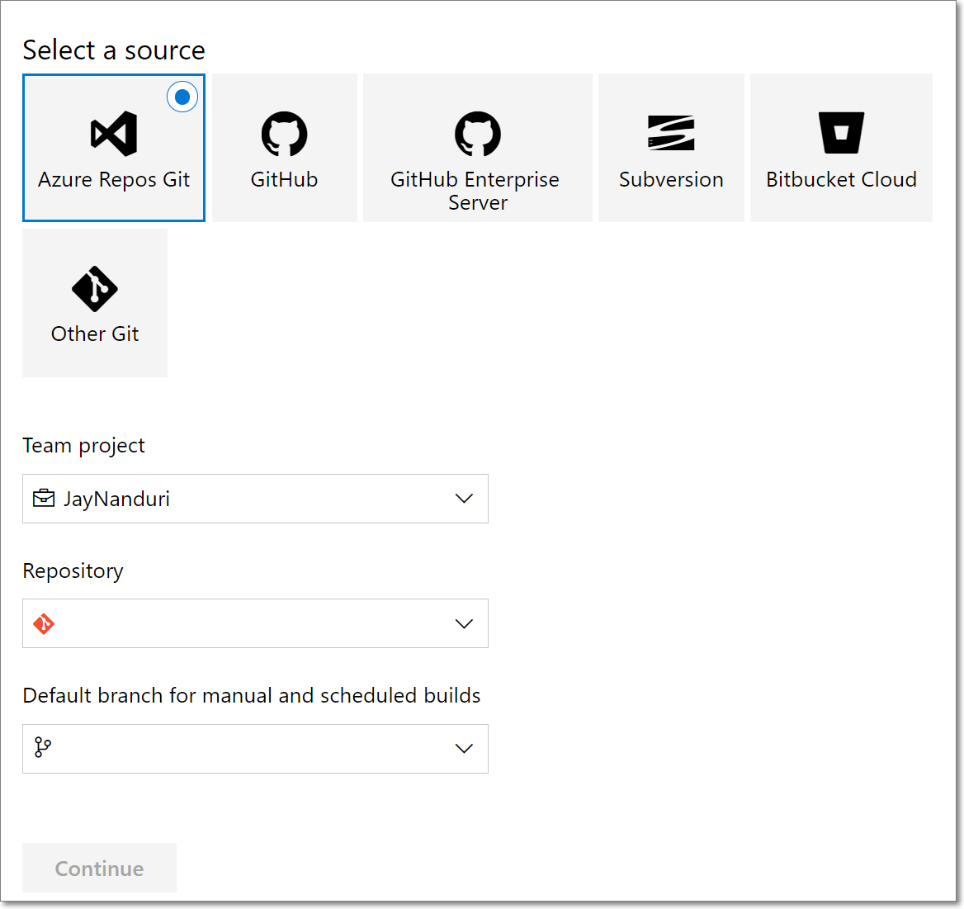Viewport: 964px width, 909px height.
Task: Click the Default branch for manual builds label
Action: click(x=252, y=696)
